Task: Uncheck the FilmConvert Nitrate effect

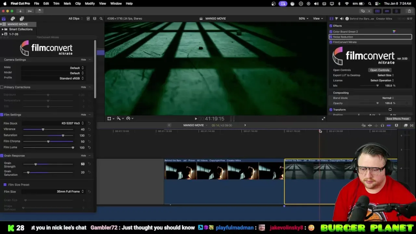Action: [331, 42]
